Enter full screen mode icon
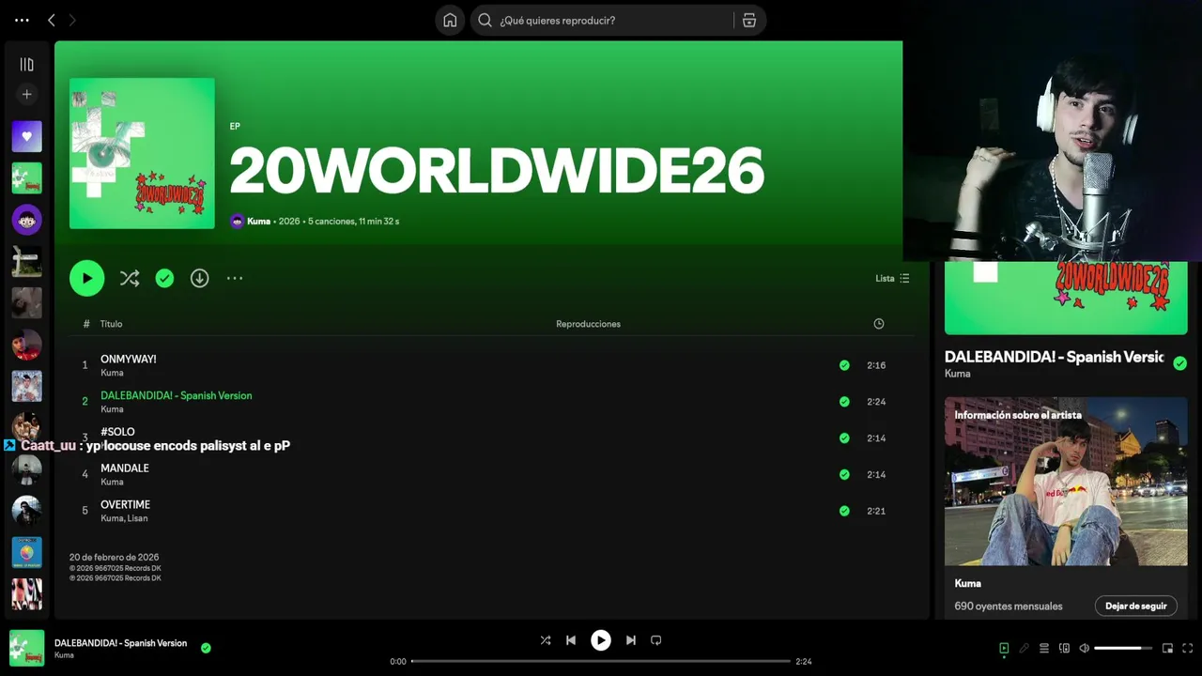 pyautogui.click(x=1188, y=648)
